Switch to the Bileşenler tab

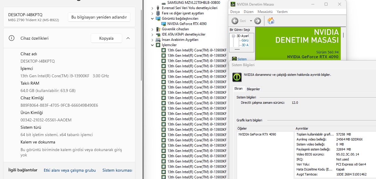tap(253, 89)
